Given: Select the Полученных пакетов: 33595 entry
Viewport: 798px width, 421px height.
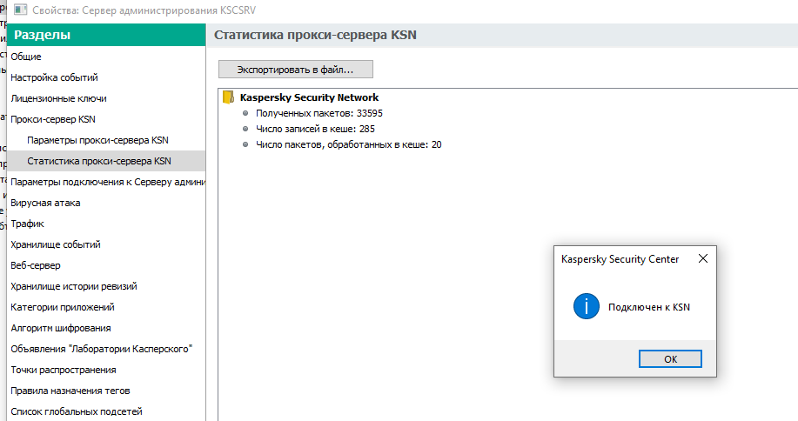Looking at the screenshot, I should click(319, 113).
